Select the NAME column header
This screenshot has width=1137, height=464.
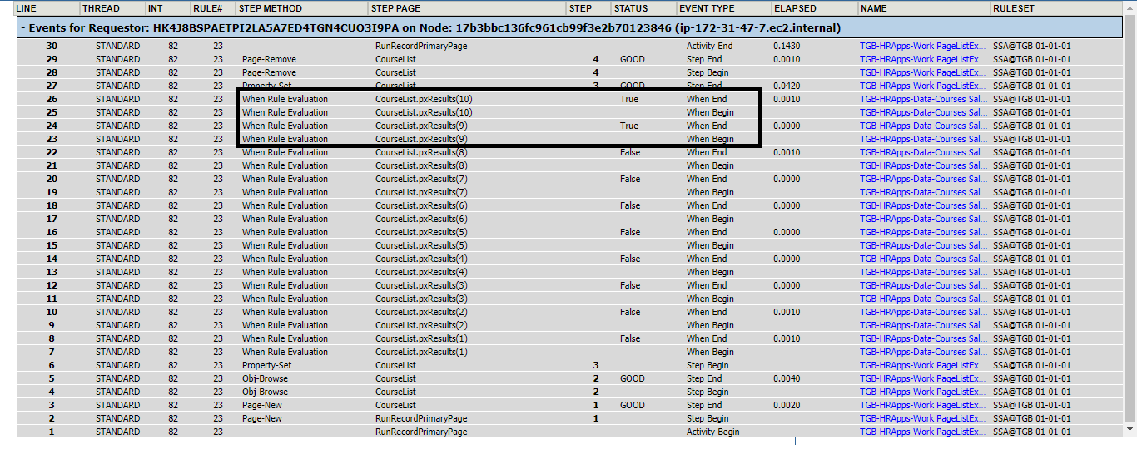pyautogui.click(x=874, y=8)
